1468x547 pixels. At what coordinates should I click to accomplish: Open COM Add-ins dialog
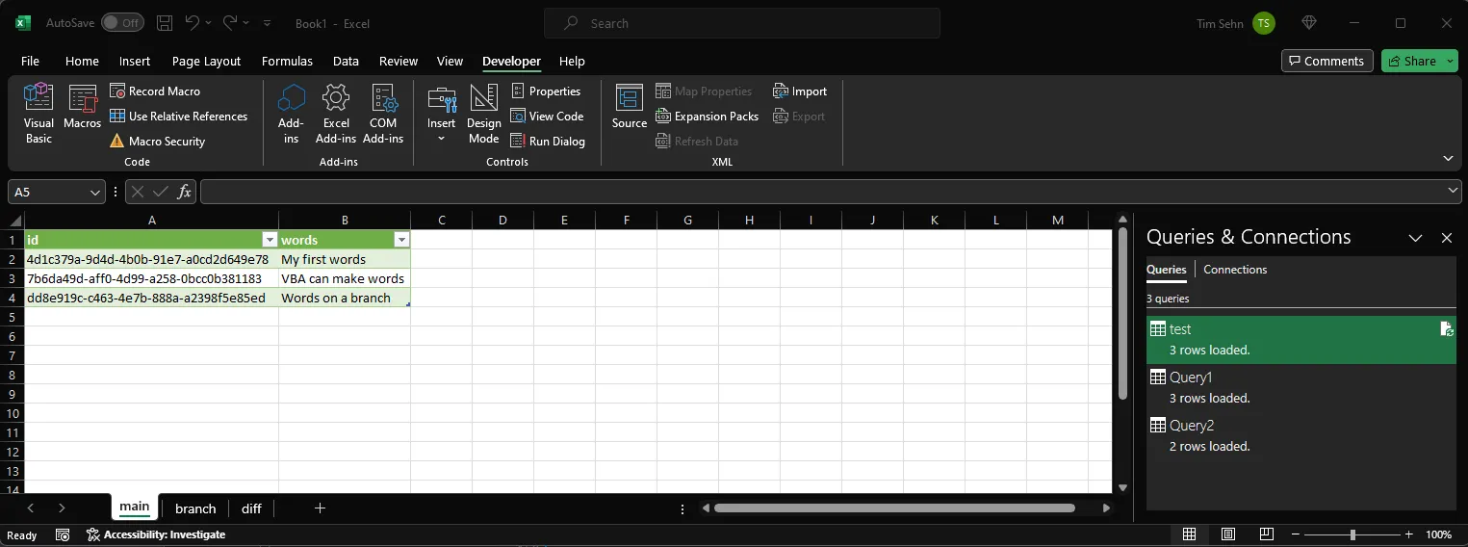[x=383, y=114]
